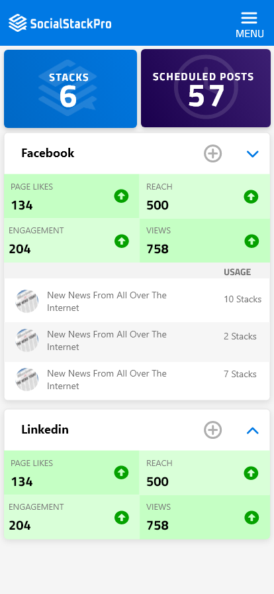Open the hamburger MENU icon
Screen dimensions: 274x594
click(250, 25)
